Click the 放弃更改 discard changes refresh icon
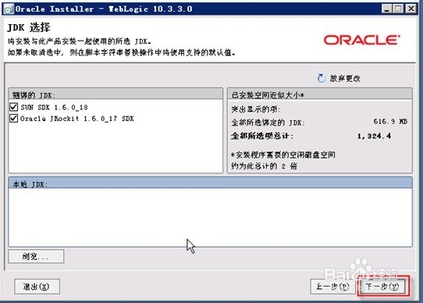 tap(321, 78)
